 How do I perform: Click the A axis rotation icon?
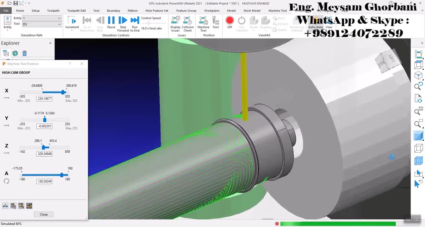point(6,181)
